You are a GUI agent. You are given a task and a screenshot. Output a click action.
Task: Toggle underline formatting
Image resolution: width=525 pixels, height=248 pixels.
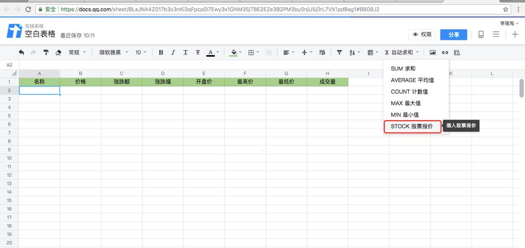point(186,52)
